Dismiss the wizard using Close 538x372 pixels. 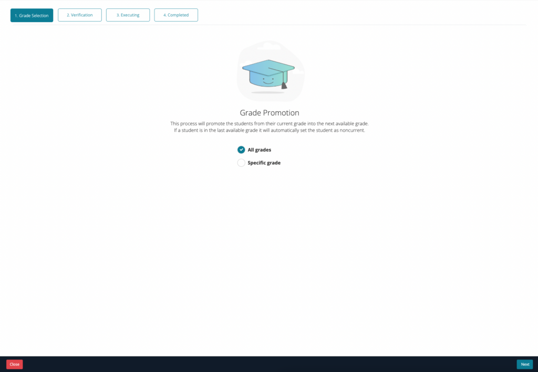[x=14, y=364]
